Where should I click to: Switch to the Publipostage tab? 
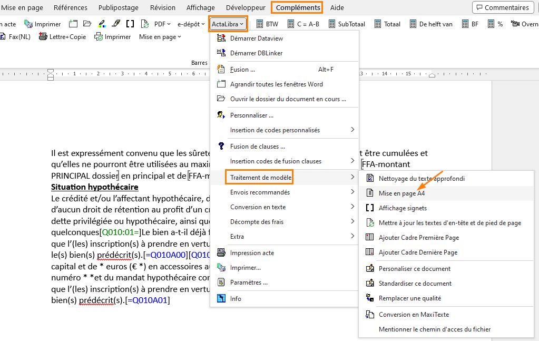119,7
